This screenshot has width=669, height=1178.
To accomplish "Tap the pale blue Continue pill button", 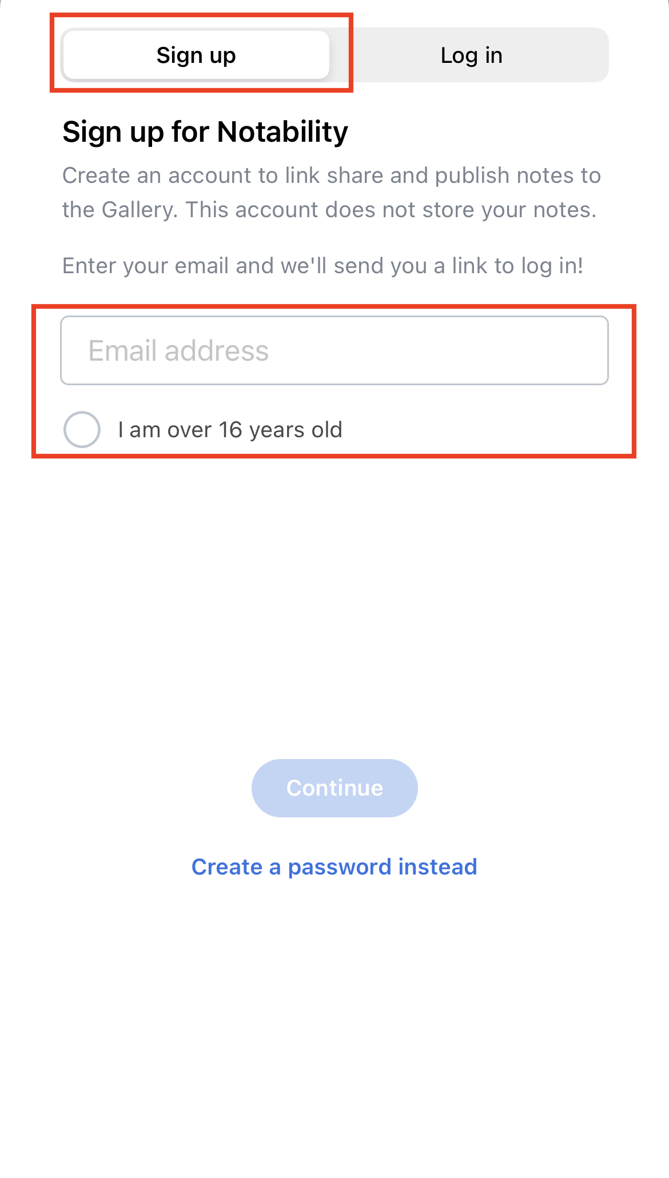I will click(334, 788).
